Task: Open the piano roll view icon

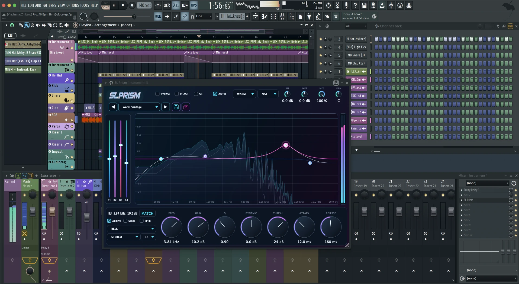Action: click(264, 17)
